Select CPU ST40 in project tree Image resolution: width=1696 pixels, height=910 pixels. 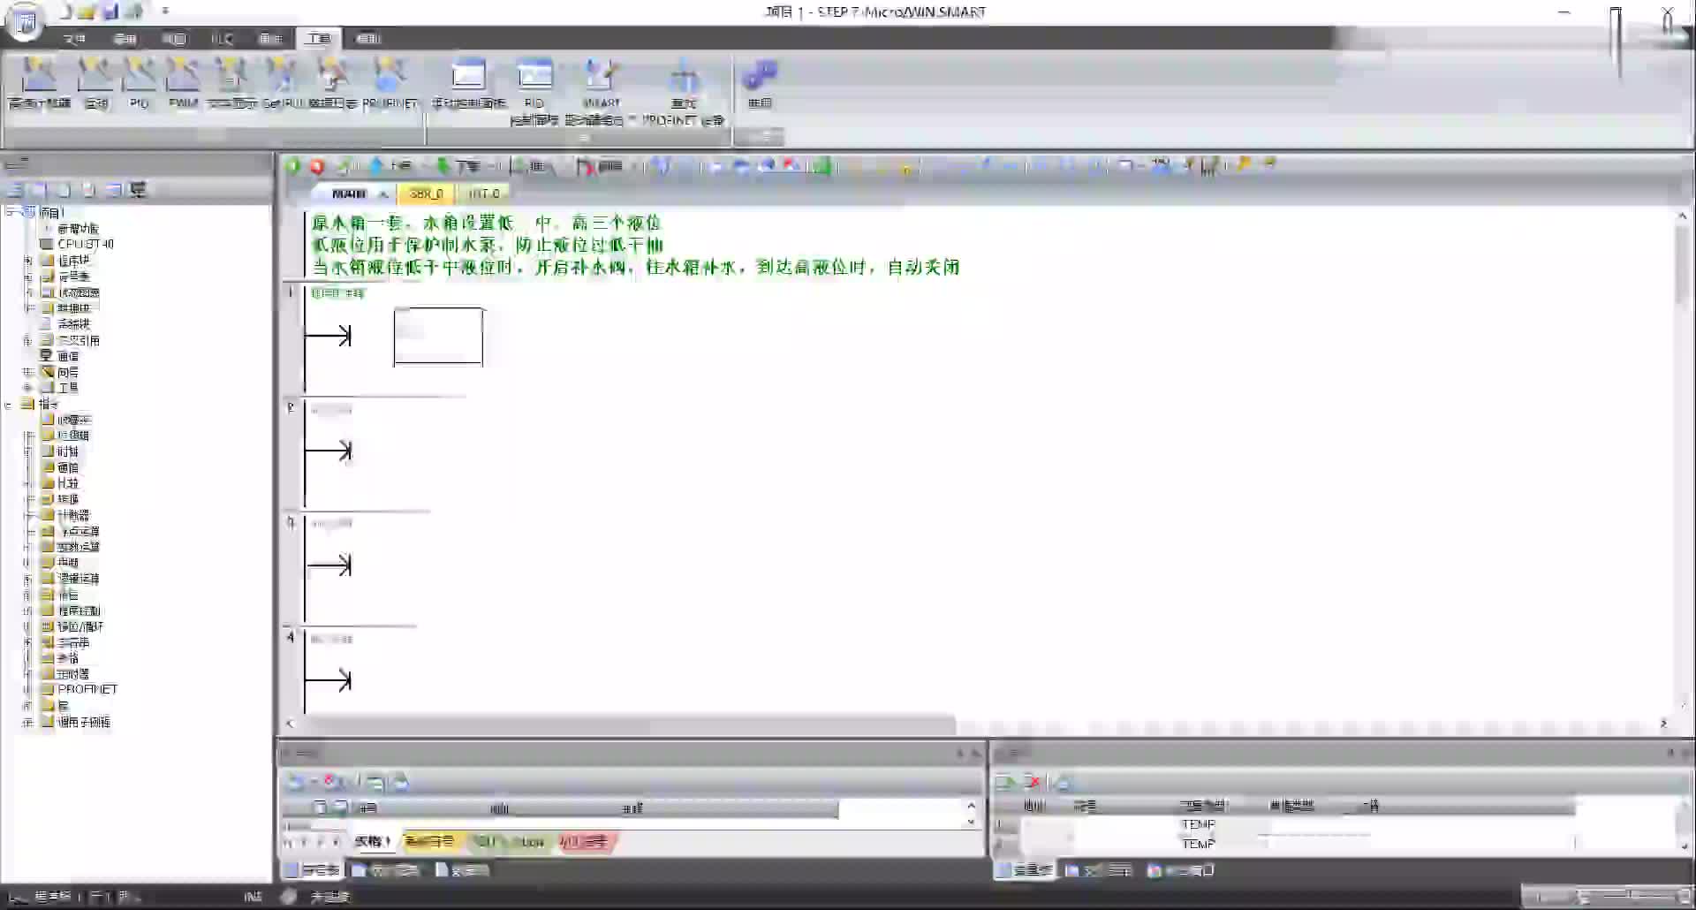[77, 244]
